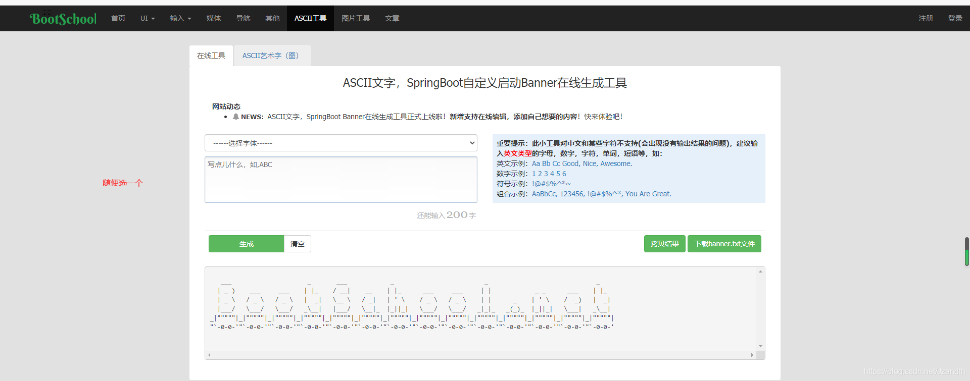970x381 pixels.
Task: Switch to the ASCII艺术字（图）tab
Action: click(272, 56)
